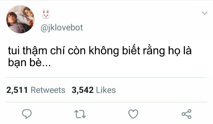Select the word Likes label
This screenshot has width=213, height=124.
pyautogui.click(x=106, y=90)
